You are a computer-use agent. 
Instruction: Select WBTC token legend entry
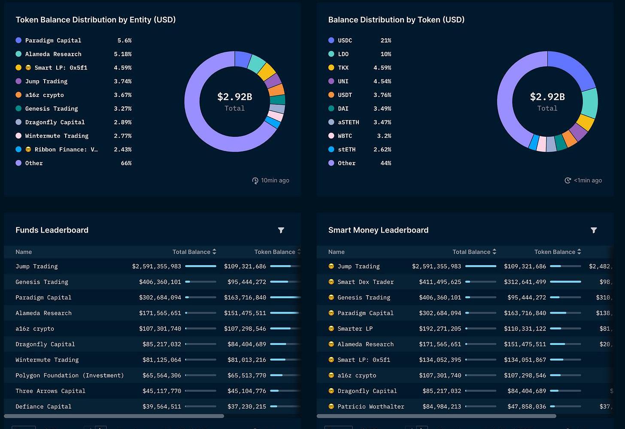pyautogui.click(x=360, y=136)
